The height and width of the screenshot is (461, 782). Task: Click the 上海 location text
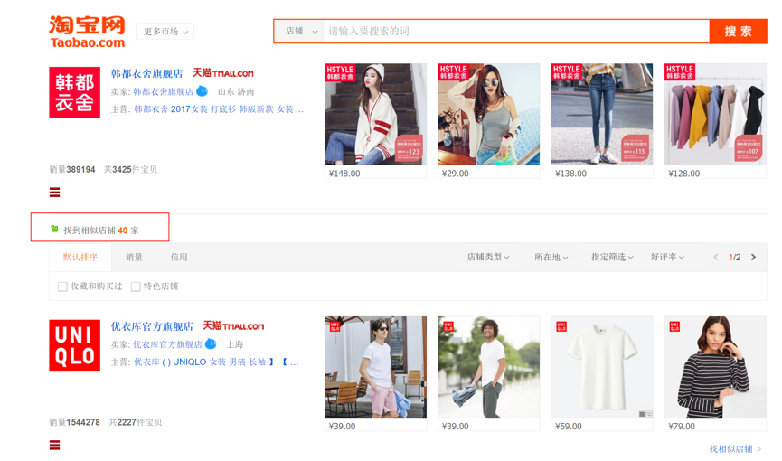[234, 344]
